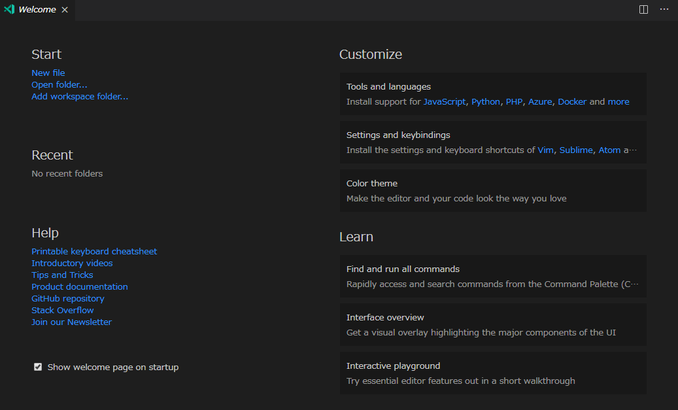This screenshot has height=410, width=678.
Task: Open the Open folder... link
Action: (59, 84)
